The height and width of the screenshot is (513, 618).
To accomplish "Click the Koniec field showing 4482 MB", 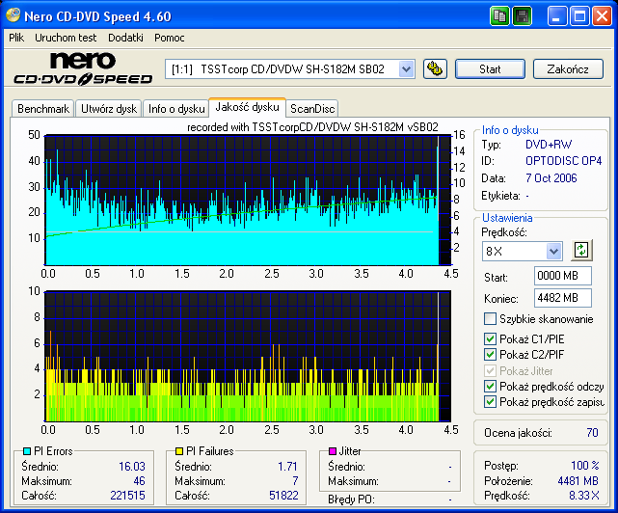I will (563, 298).
